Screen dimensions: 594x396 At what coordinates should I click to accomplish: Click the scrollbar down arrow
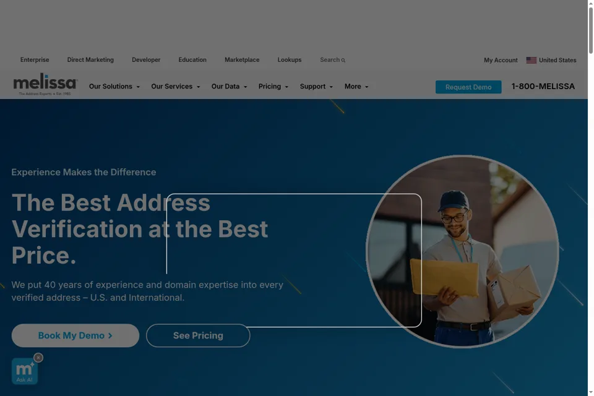point(590,392)
